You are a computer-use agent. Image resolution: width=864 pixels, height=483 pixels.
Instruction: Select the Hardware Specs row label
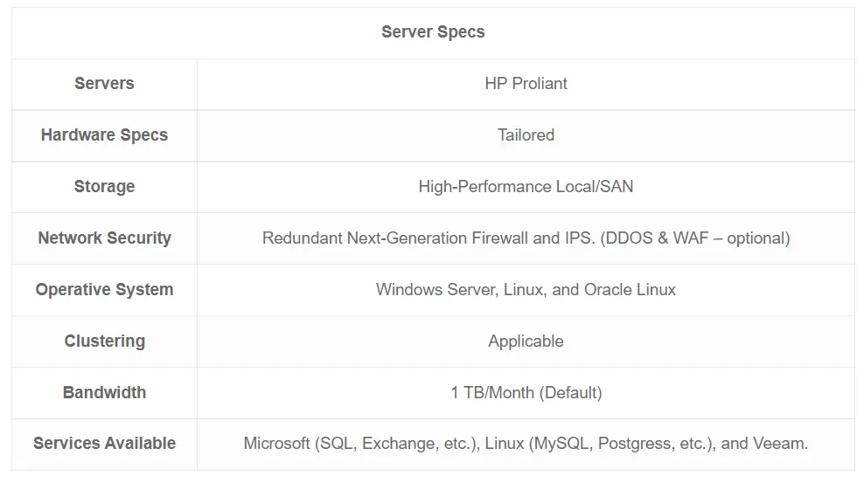[x=104, y=135]
